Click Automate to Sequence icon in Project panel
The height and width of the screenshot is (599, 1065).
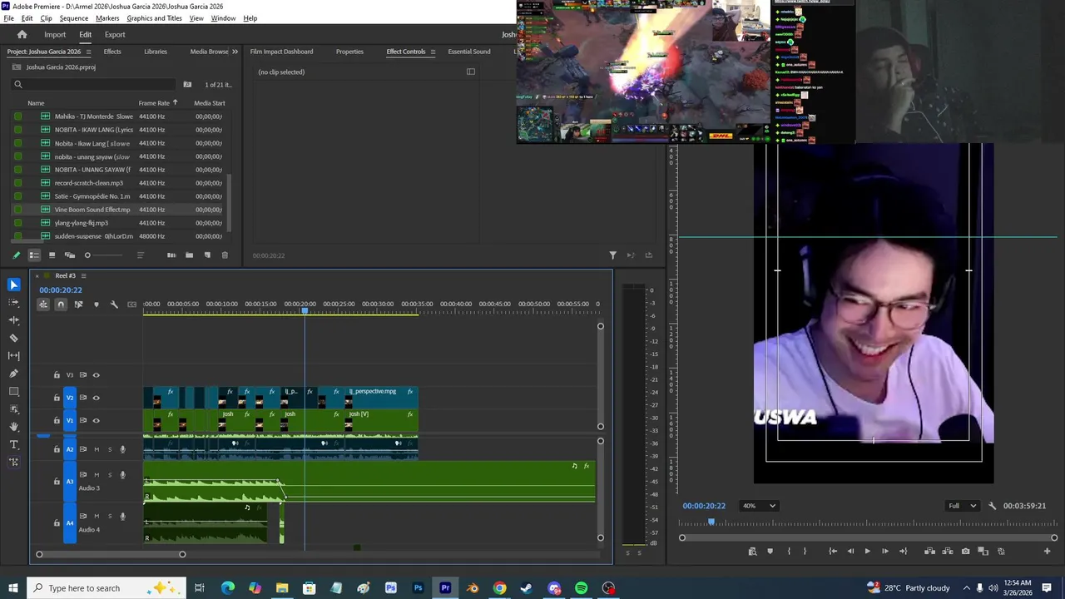tap(171, 255)
